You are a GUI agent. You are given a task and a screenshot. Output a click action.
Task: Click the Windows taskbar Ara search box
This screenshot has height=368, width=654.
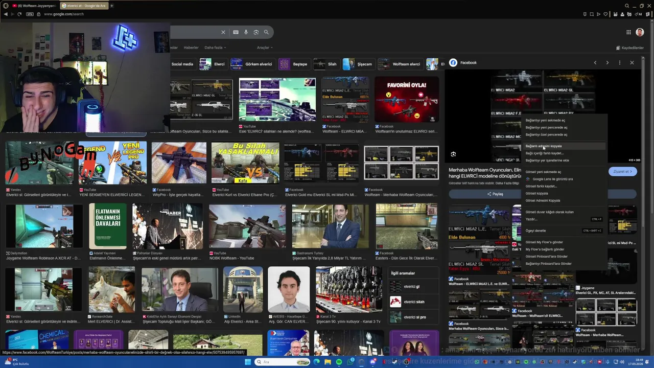point(282,362)
